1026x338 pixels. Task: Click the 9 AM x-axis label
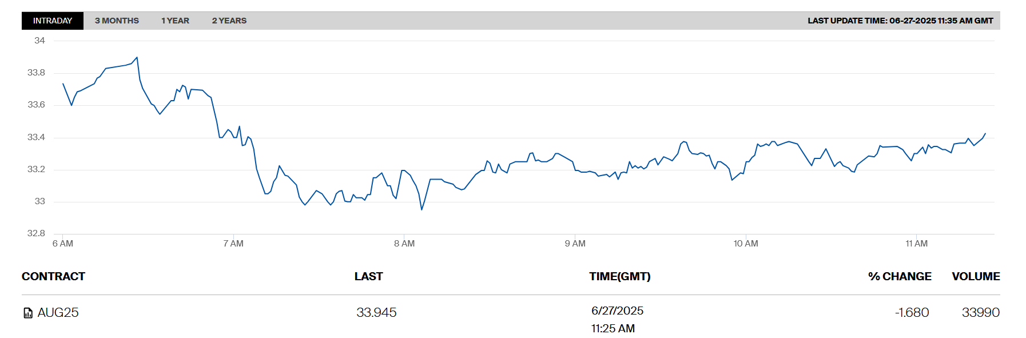coord(575,244)
